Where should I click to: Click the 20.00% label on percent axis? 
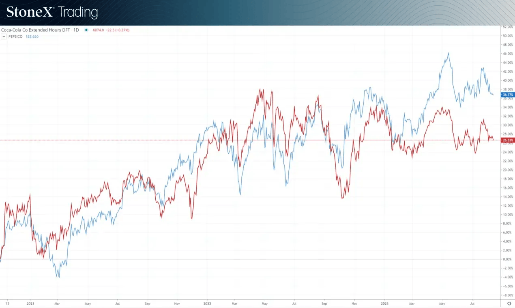point(508,170)
